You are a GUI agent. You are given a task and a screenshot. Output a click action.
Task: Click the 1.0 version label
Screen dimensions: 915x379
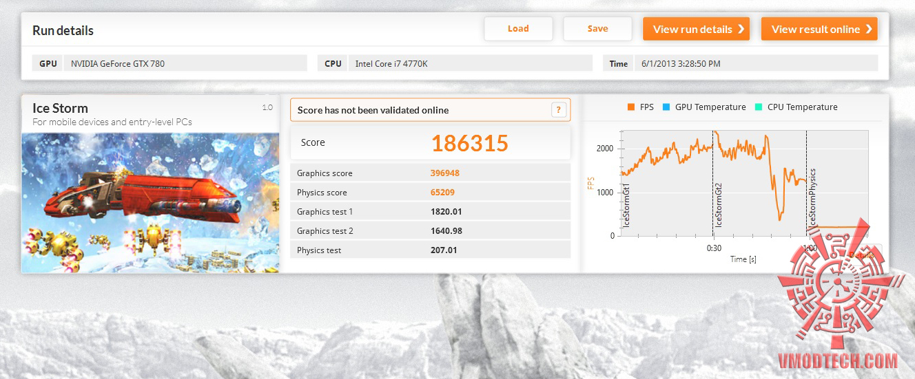tap(267, 107)
